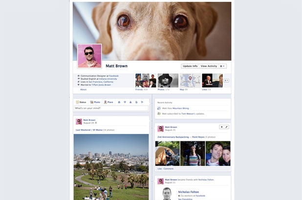Select the Status tab in the composer
The height and width of the screenshot is (200, 302).
click(81, 102)
